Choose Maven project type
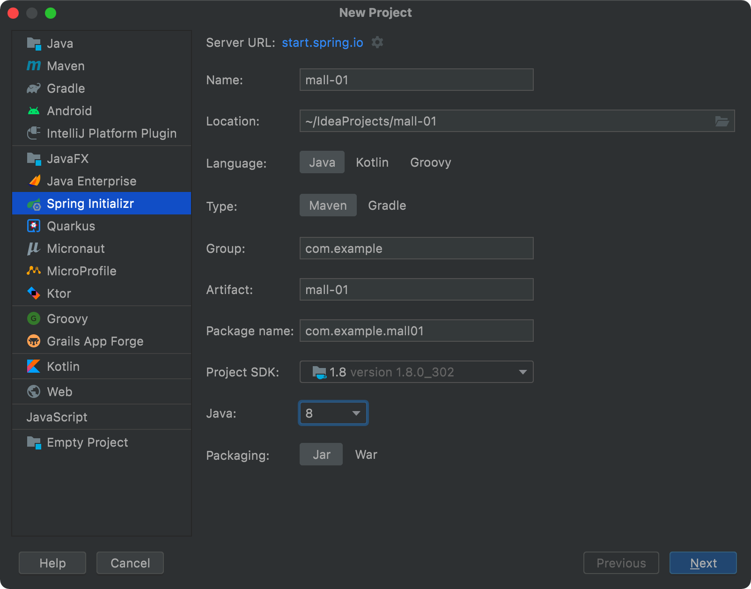The width and height of the screenshot is (751, 589). (x=328, y=205)
